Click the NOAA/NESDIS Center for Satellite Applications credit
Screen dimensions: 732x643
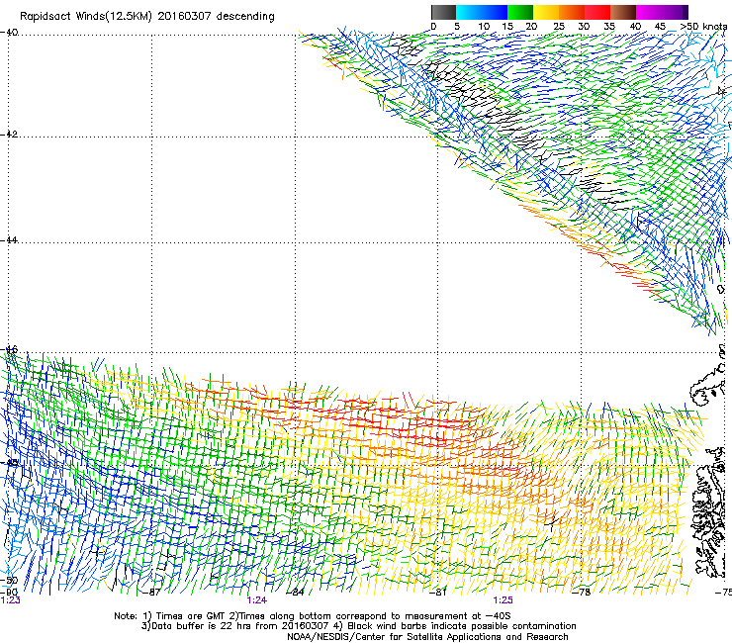[x=427, y=637]
